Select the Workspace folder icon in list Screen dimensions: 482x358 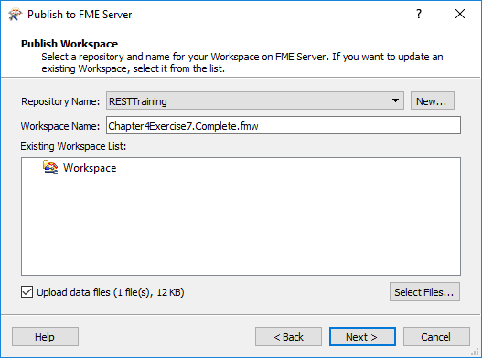[x=50, y=167]
